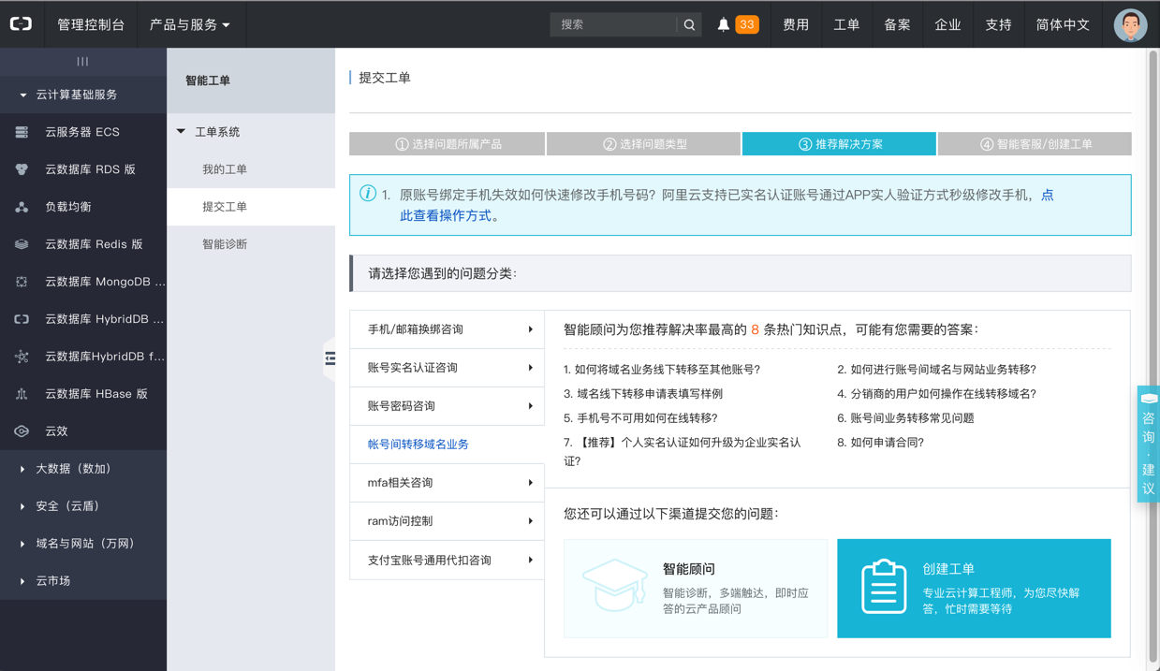This screenshot has height=671, width=1160.
Task: Click the 云服务器 ECS server icon
Action: click(22, 132)
